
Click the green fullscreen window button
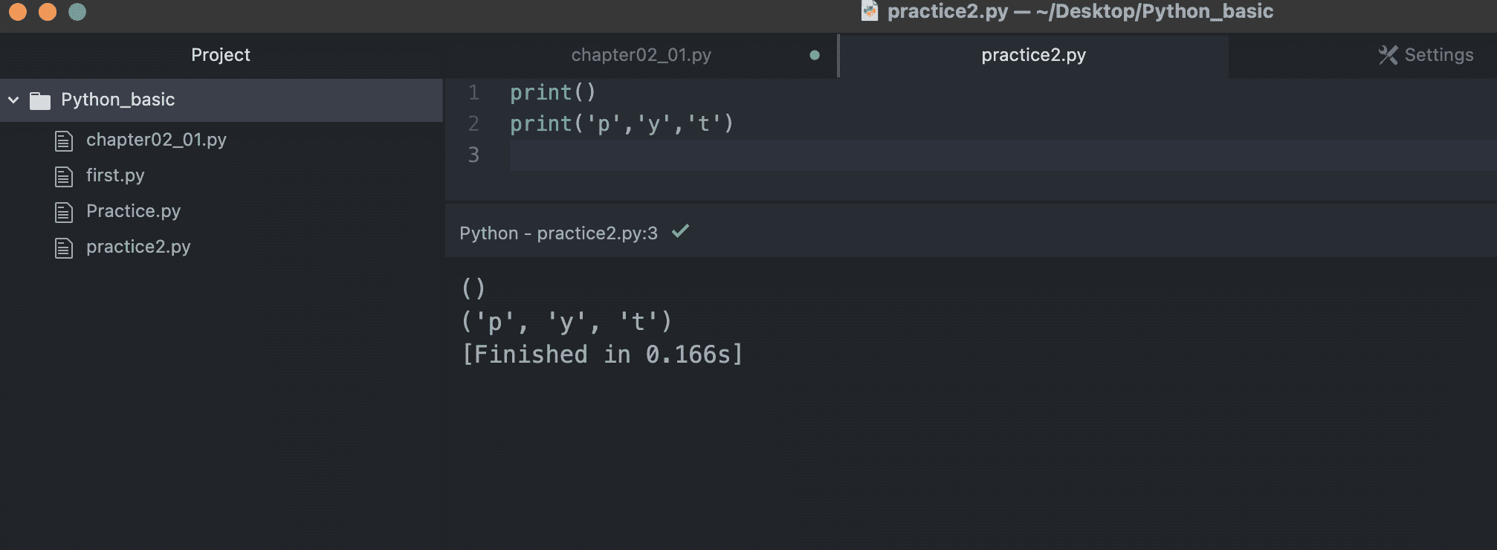pos(77,12)
